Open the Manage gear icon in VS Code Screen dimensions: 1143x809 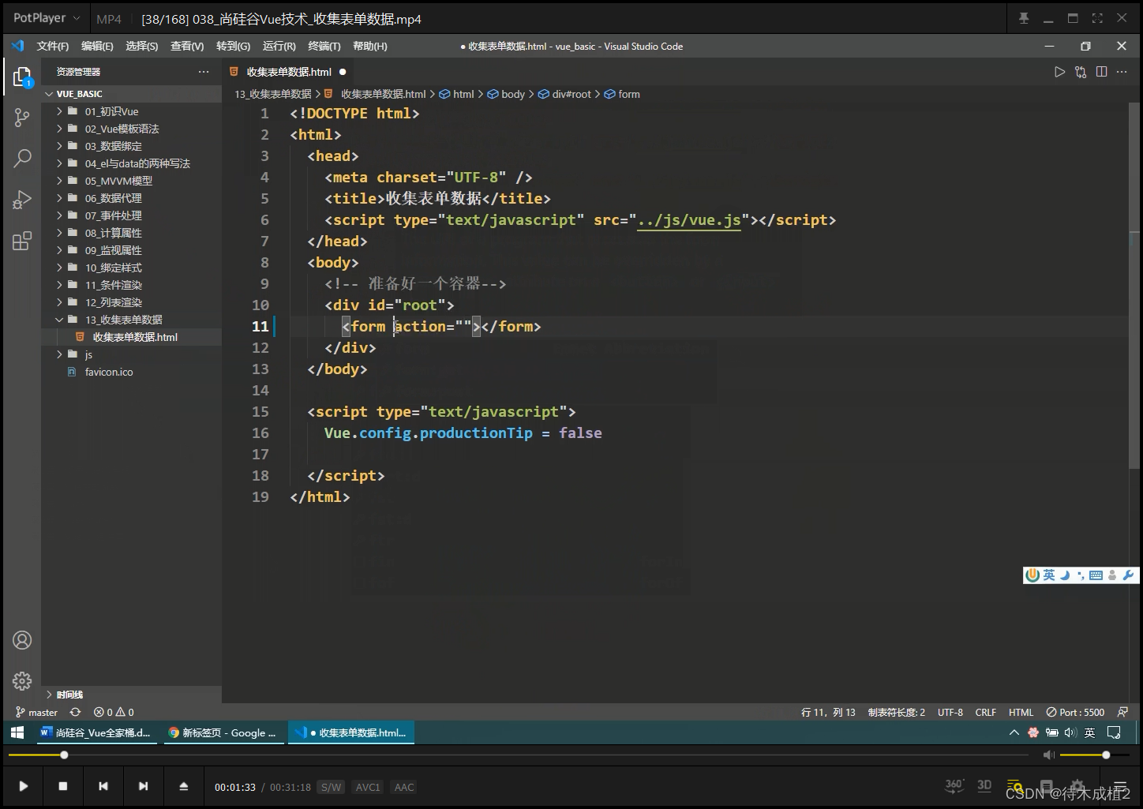coord(22,680)
